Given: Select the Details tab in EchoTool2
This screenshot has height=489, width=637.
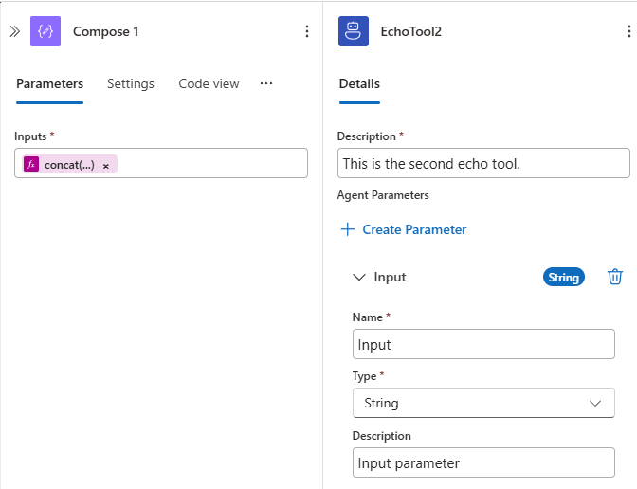Looking at the screenshot, I should tap(359, 83).
